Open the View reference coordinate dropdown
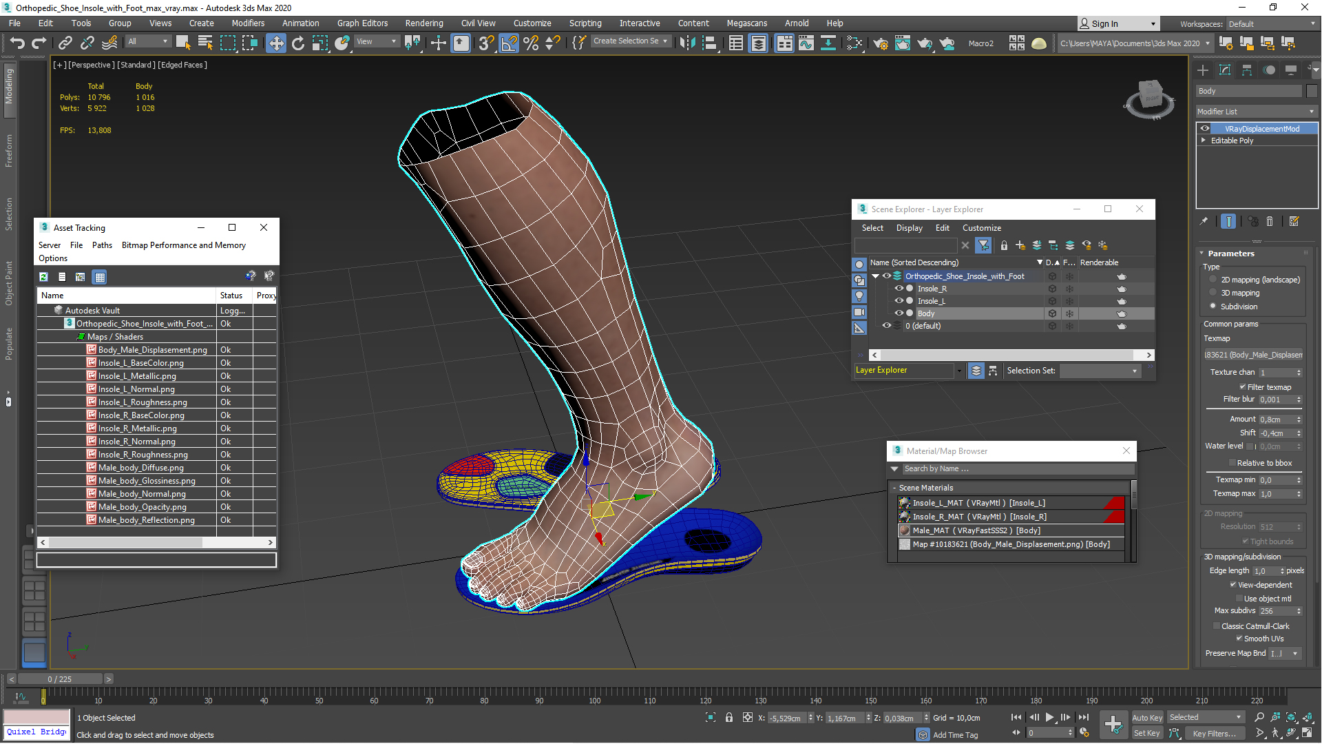Viewport: 1322px width, 744px height. 377,41
